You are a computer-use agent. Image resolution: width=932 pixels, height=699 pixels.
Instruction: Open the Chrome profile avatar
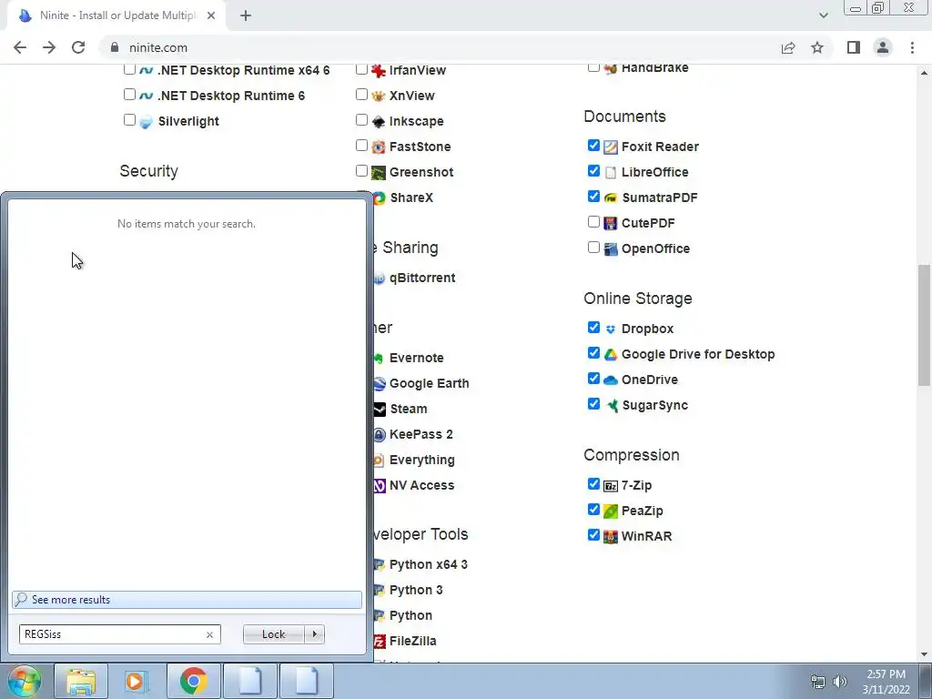coord(883,47)
